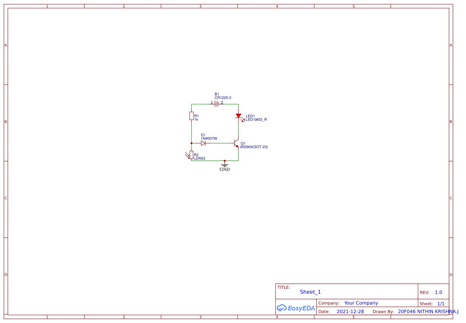Select the Sheet_1 title text
The width and height of the screenshot is (466, 323).
pos(310,292)
